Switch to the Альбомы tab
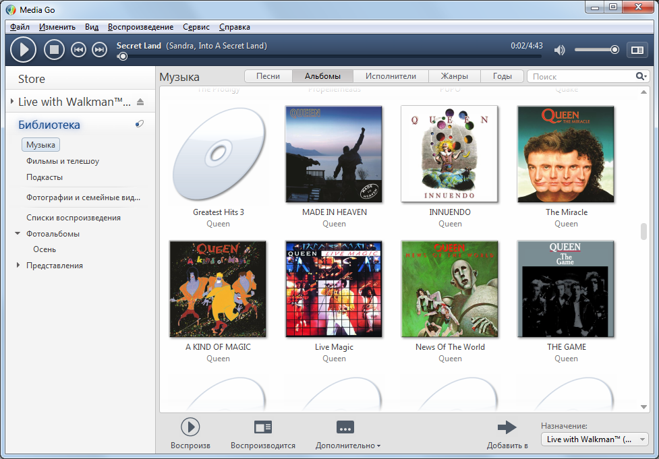659x459 pixels. [323, 76]
